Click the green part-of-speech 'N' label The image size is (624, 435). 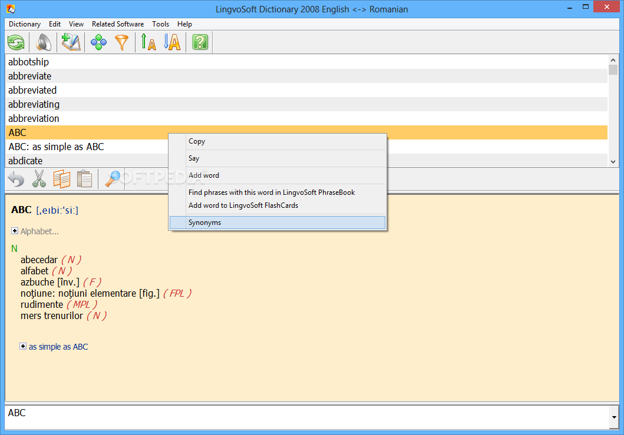pos(14,248)
